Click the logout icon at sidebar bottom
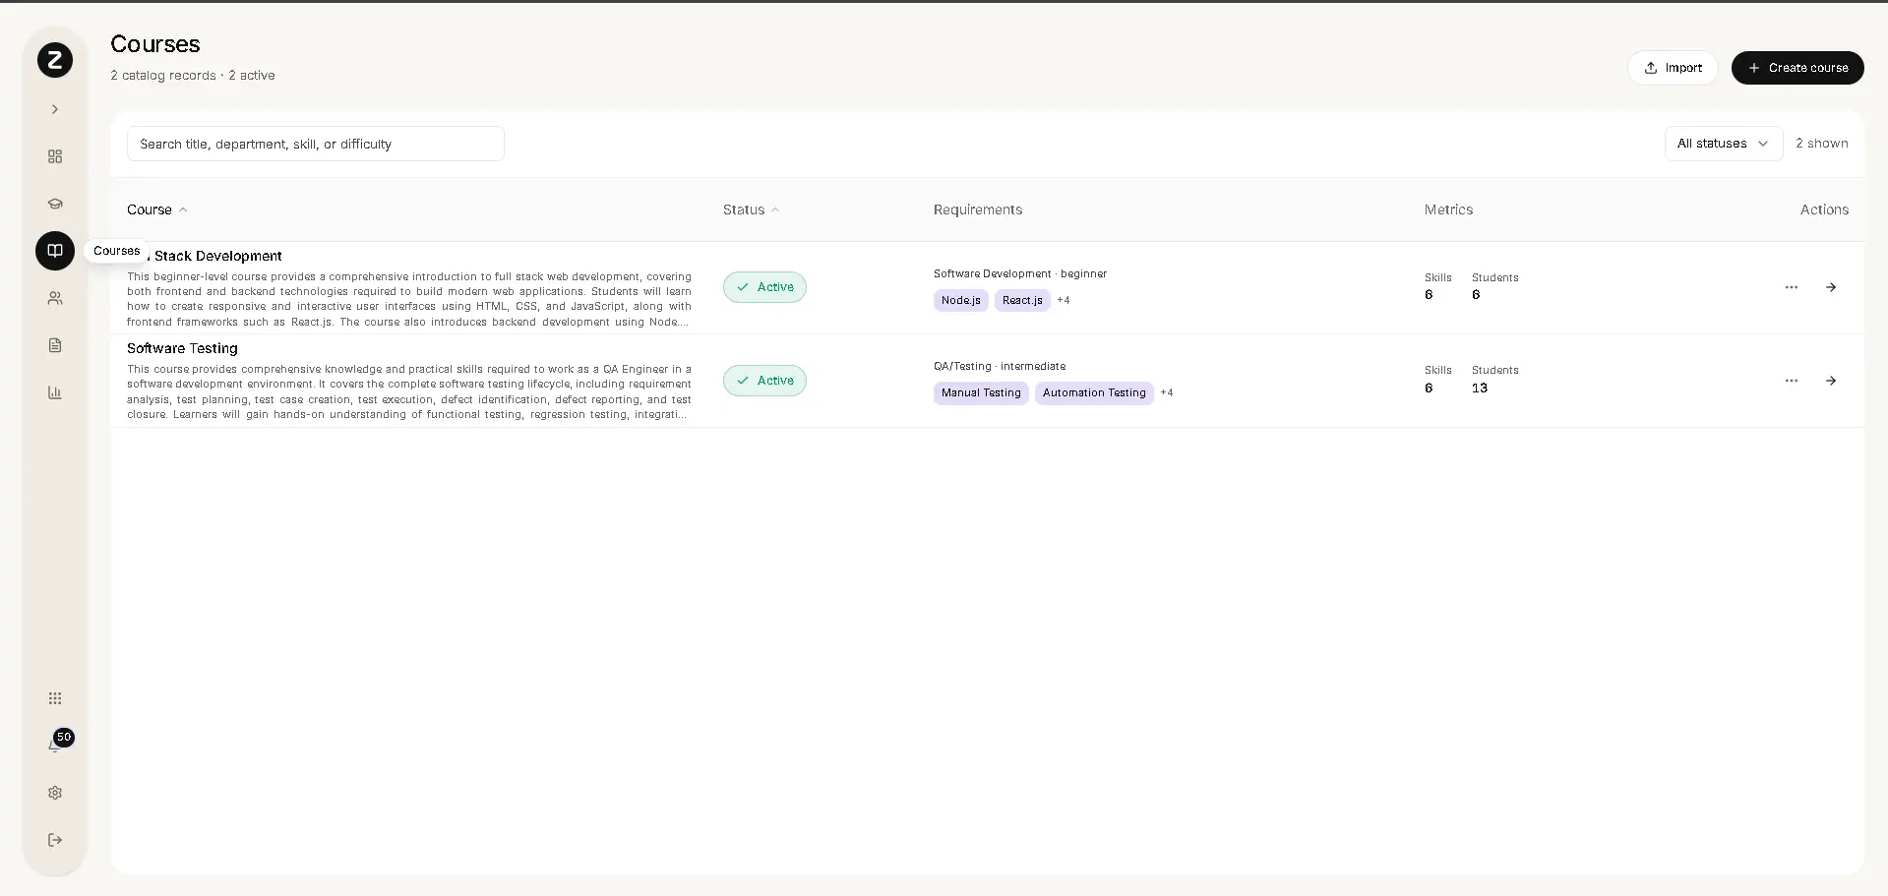Viewport: 1888px width, 896px height. click(55, 840)
